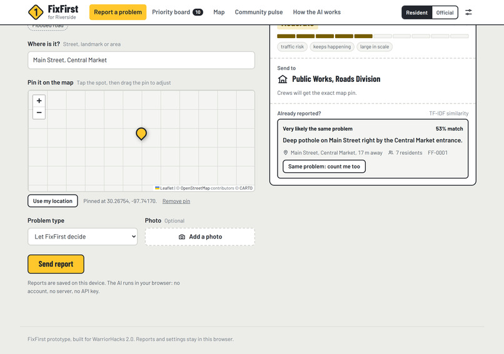Click the Deep pothole report title

[x=373, y=140]
